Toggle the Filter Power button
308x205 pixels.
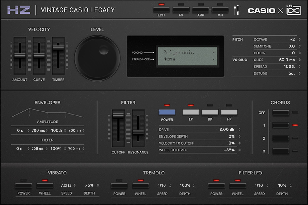click(x=167, y=112)
